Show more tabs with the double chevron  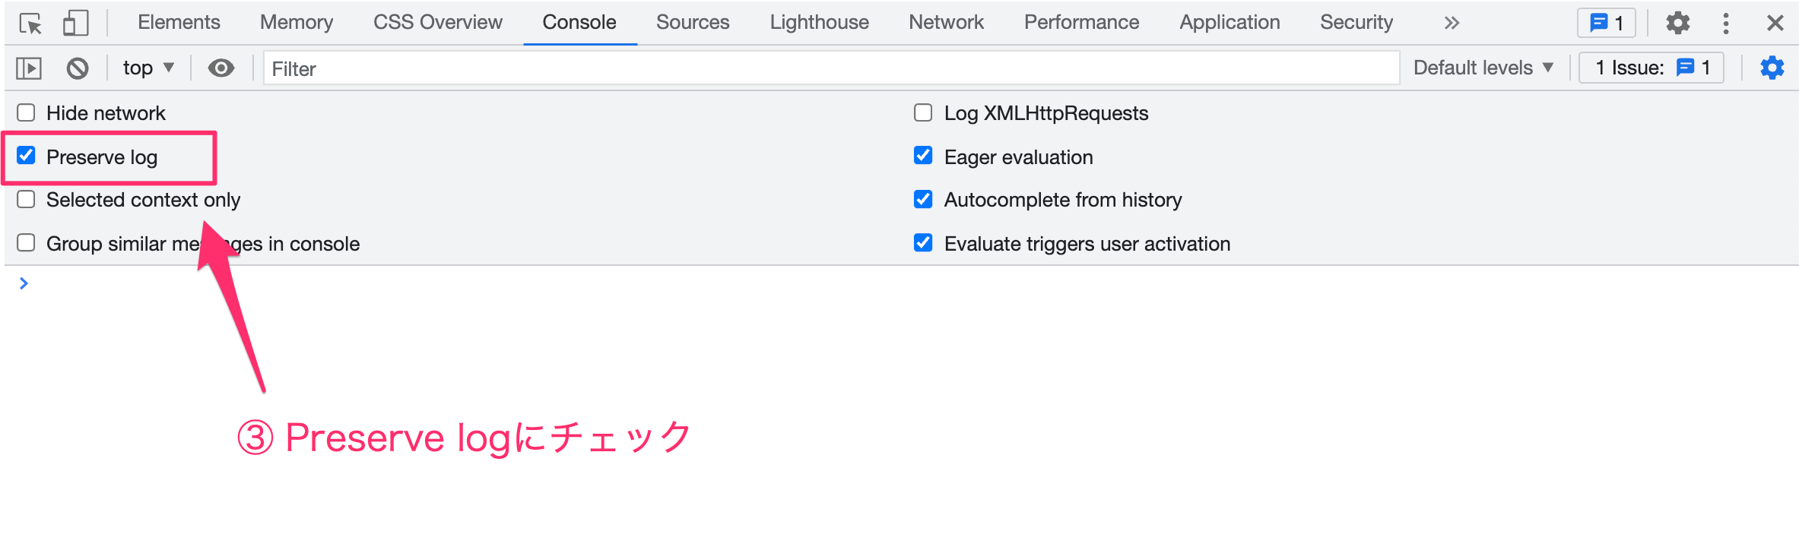pos(1452,23)
